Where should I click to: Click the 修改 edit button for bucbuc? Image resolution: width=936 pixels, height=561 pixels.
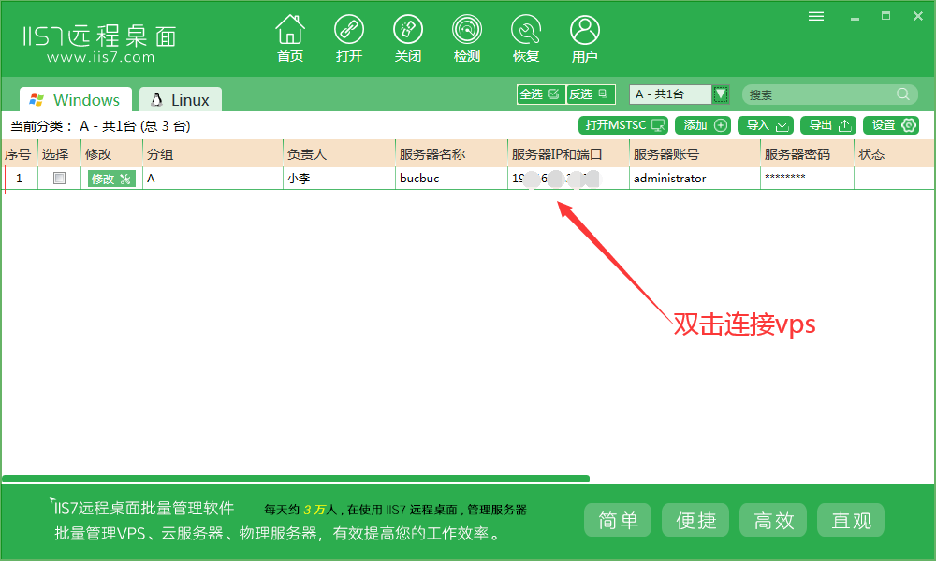(111, 179)
